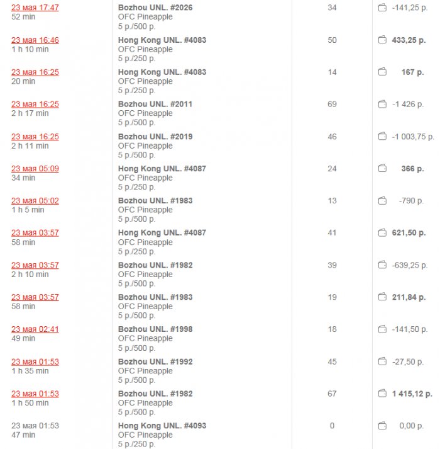This screenshot has width=440, height=449.
Task: Click the wallet icon beside -790 р.
Action: 382,201
